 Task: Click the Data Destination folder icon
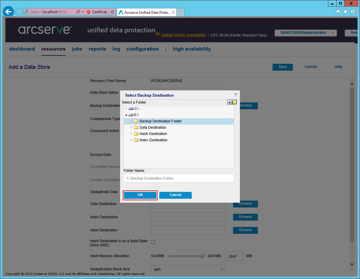point(136,128)
